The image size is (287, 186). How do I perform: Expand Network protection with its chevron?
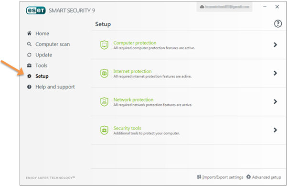(275, 101)
